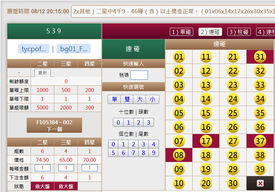Select ball 13 in grid

tap(206, 85)
